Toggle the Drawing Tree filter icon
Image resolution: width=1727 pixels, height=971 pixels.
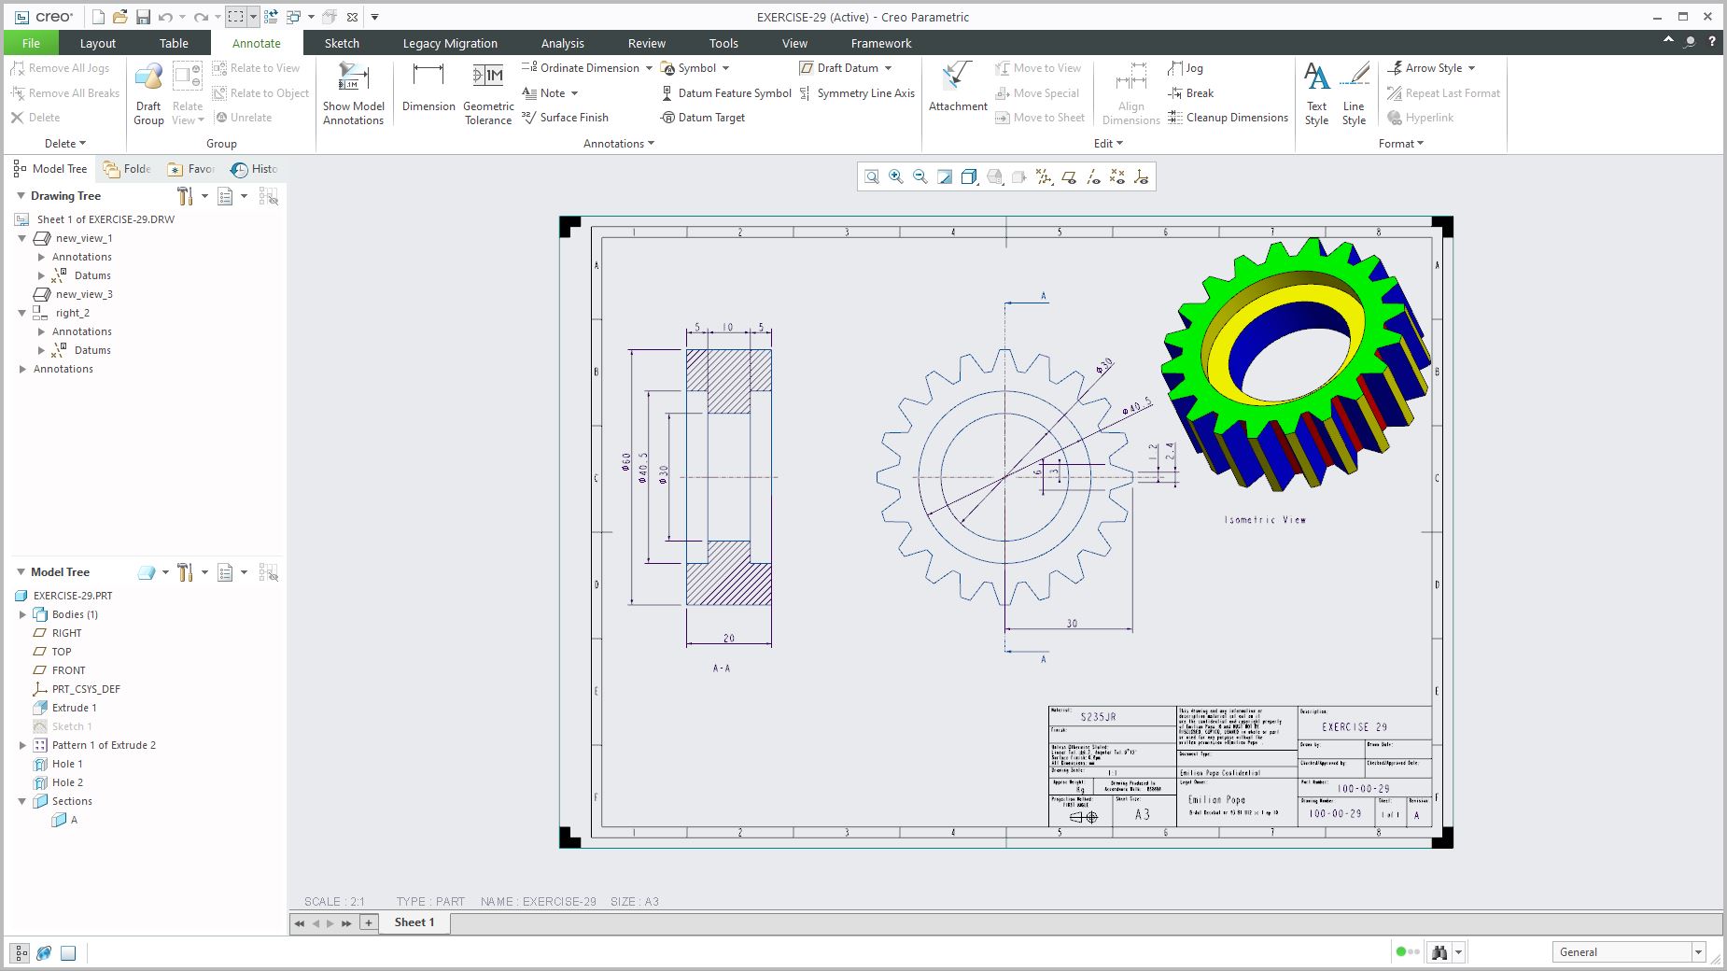pos(269,196)
